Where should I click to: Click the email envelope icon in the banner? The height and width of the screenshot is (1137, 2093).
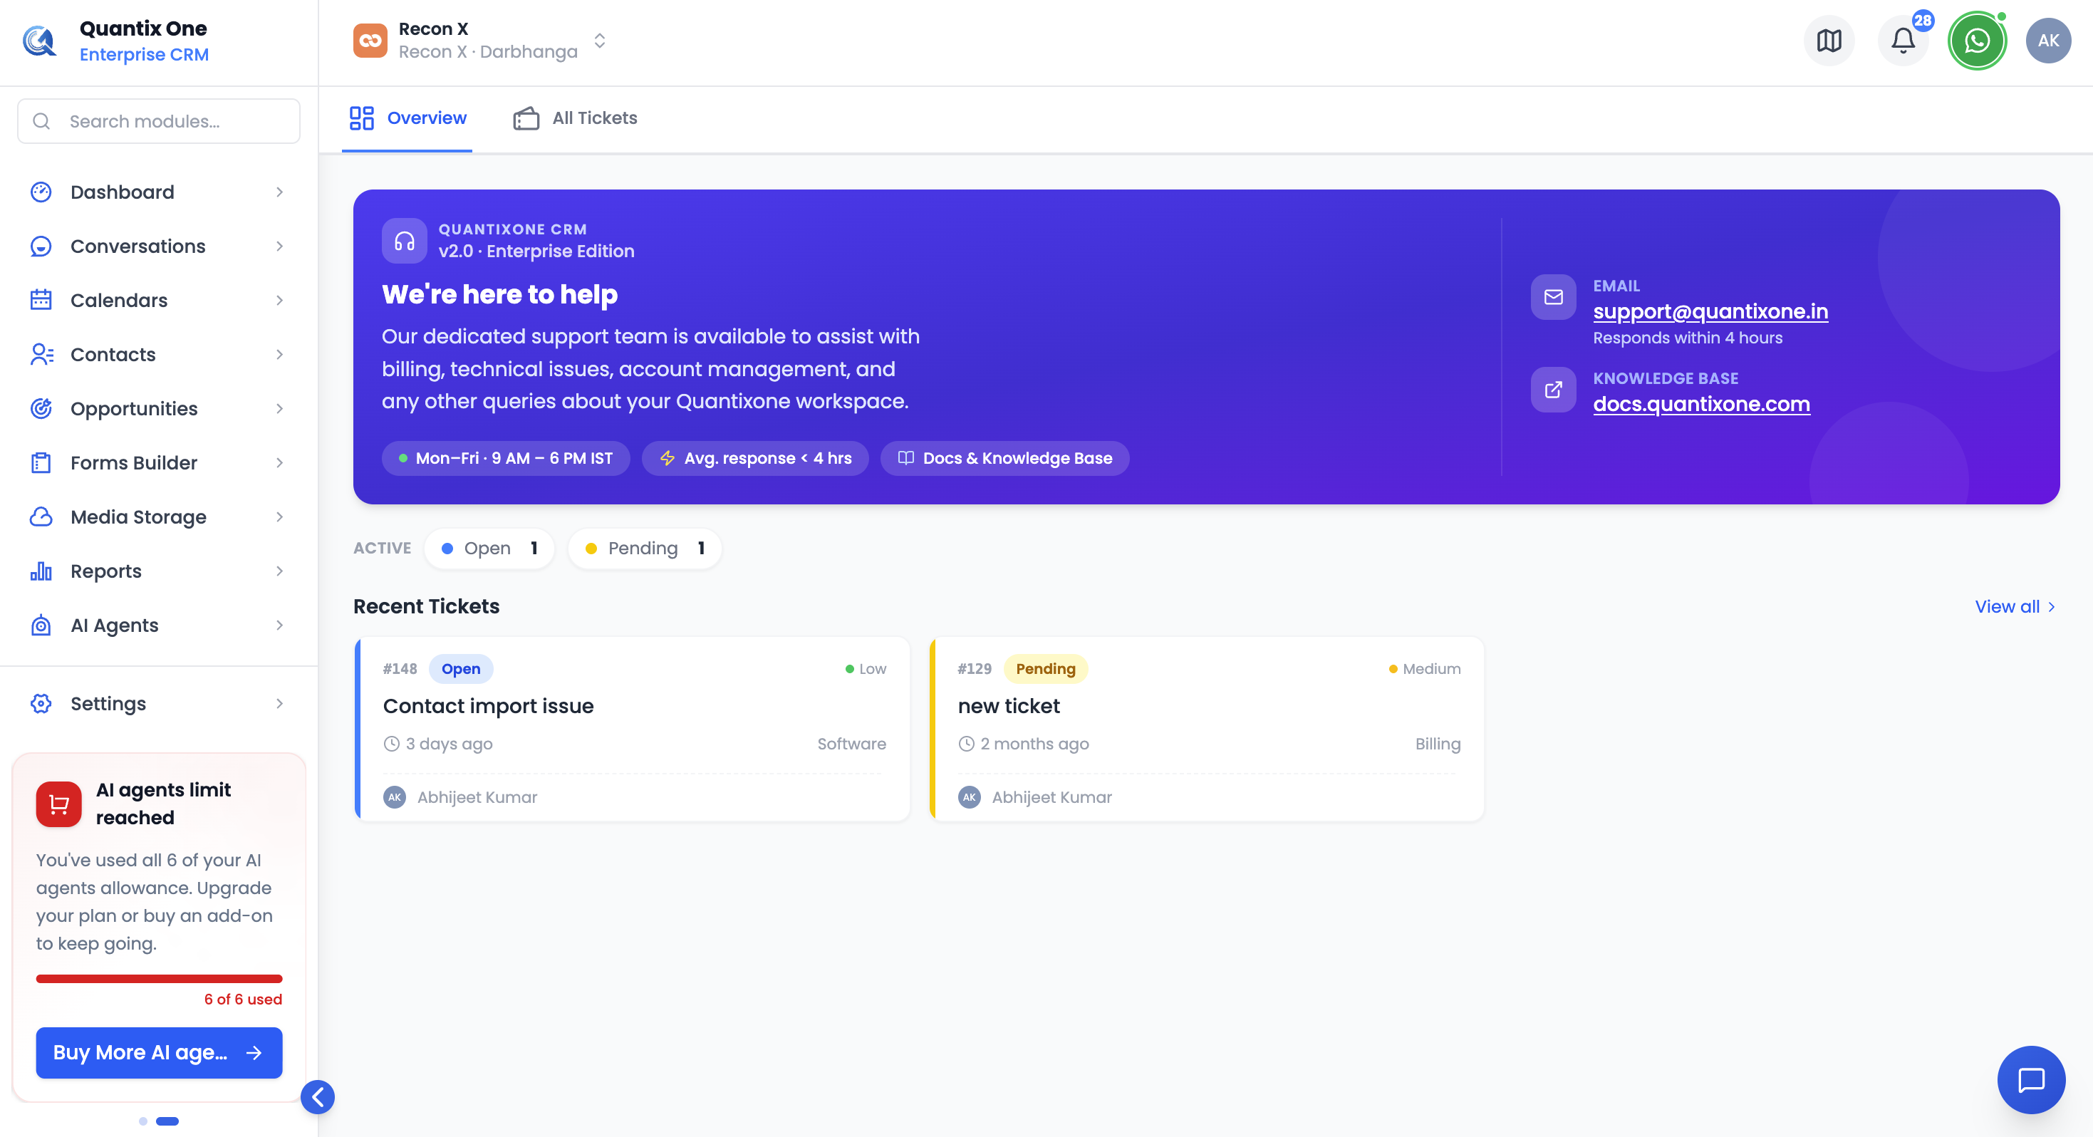coord(1554,298)
